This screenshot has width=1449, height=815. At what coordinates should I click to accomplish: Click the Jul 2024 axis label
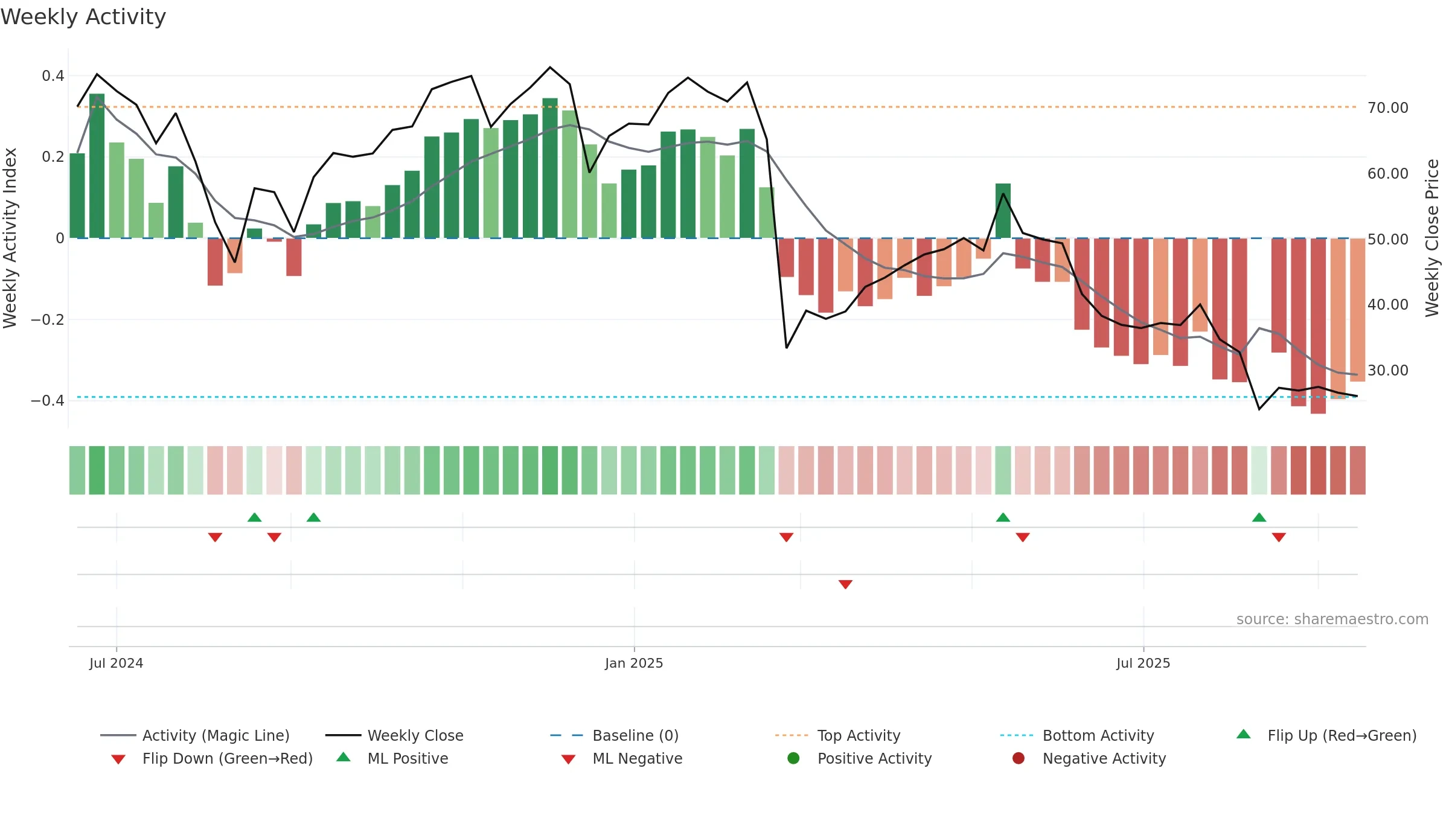tap(117, 663)
